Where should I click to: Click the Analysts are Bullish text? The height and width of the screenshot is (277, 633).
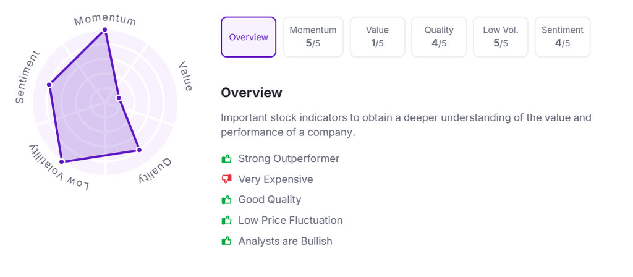(x=285, y=241)
